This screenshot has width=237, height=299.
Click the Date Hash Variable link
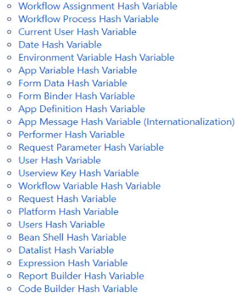click(60, 45)
